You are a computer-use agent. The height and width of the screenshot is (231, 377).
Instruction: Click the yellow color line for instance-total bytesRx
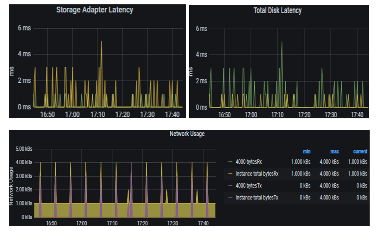[x=231, y=174]
